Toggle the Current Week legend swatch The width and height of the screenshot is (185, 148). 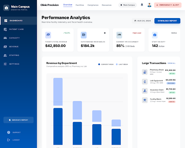[x=99, y=64]
